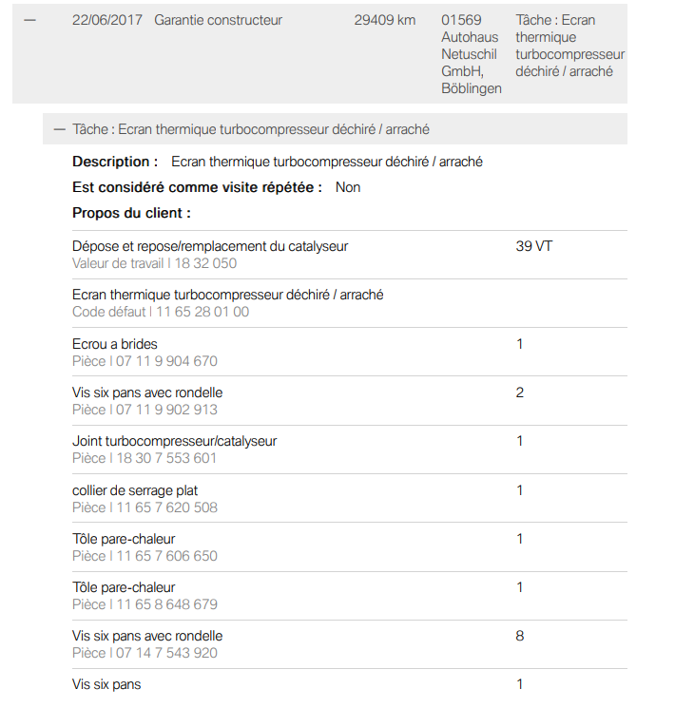Select the Joint turbocompresseur/catalyseur row

tap(350, 450)
